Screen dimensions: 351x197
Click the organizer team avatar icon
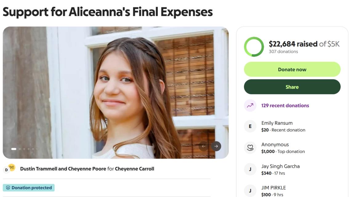click(11, 167)
